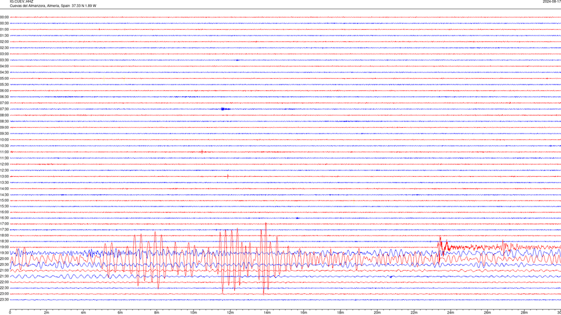Click the 8m tick on time axis
The width and height of the screenshot is (561, 315).
[157, 313]
